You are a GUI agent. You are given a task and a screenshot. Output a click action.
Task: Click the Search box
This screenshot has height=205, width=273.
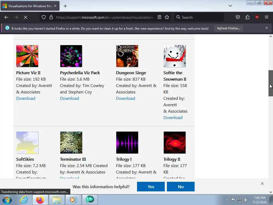(199, 17)
